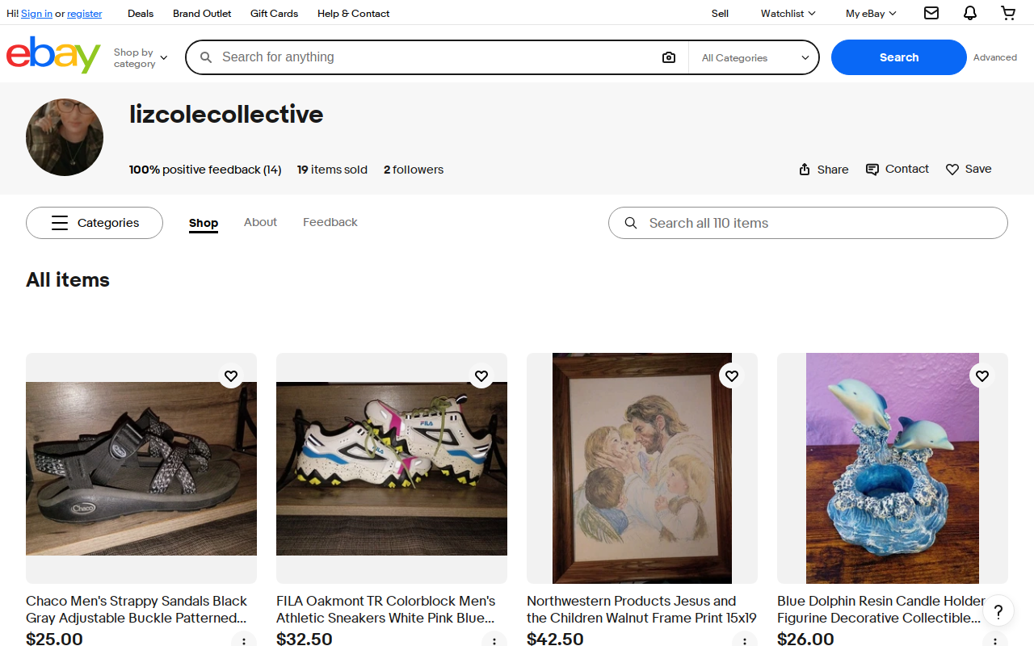Image resolution: width=1034 pixels, height=646 pixels.
Task: Open more options for Jesus print listing
Action: point(745,640)
